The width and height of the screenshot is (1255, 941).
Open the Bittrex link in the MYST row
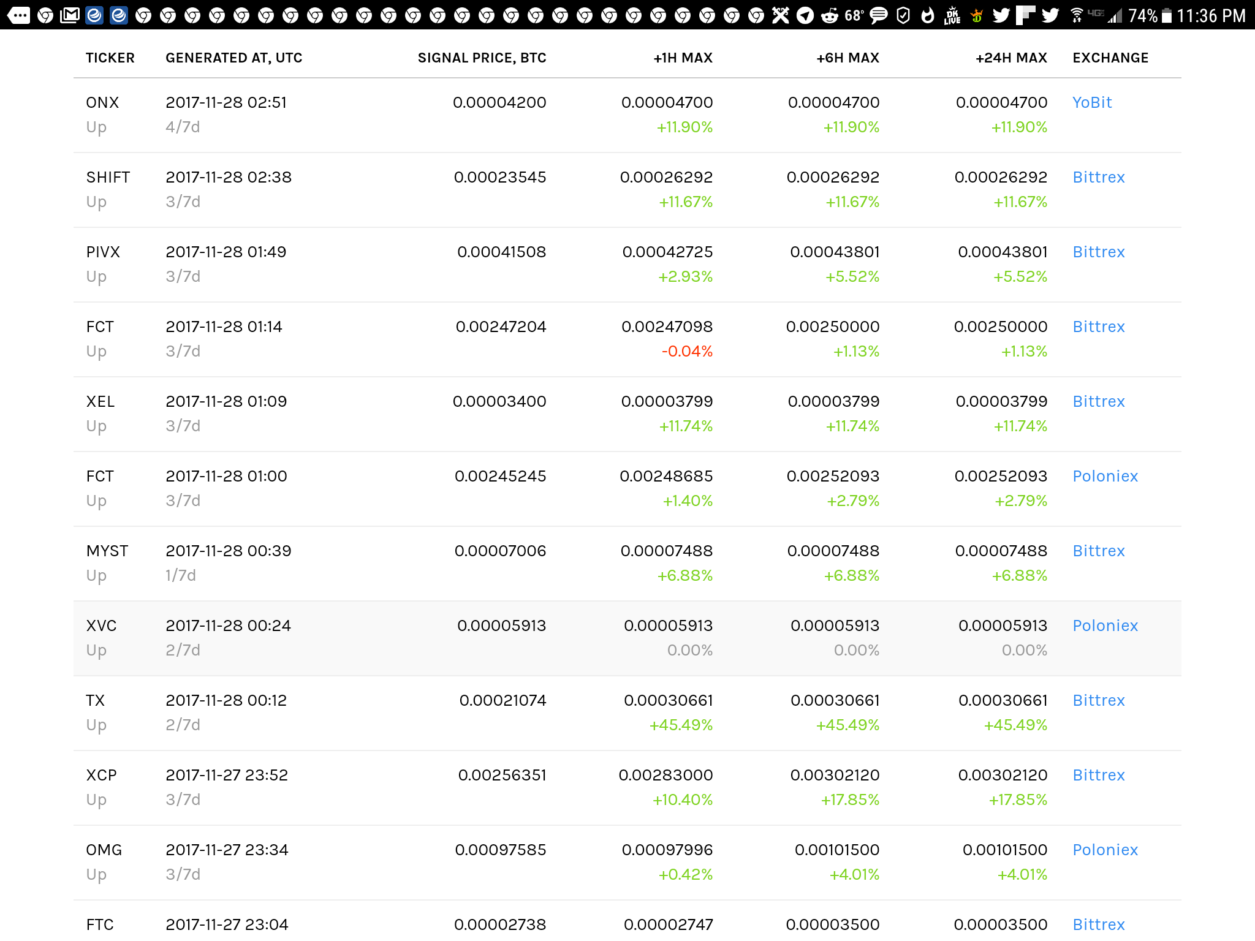[1099, 551]
